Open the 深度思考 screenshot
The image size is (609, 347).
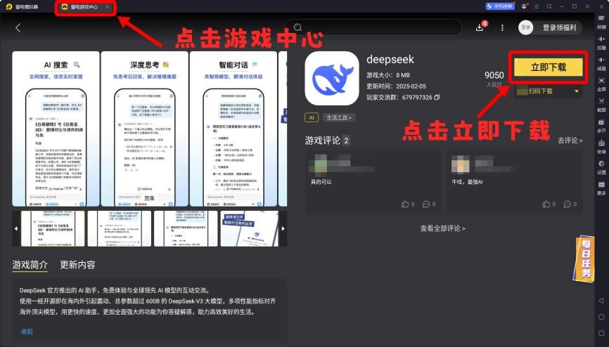[x=144, y=129]
